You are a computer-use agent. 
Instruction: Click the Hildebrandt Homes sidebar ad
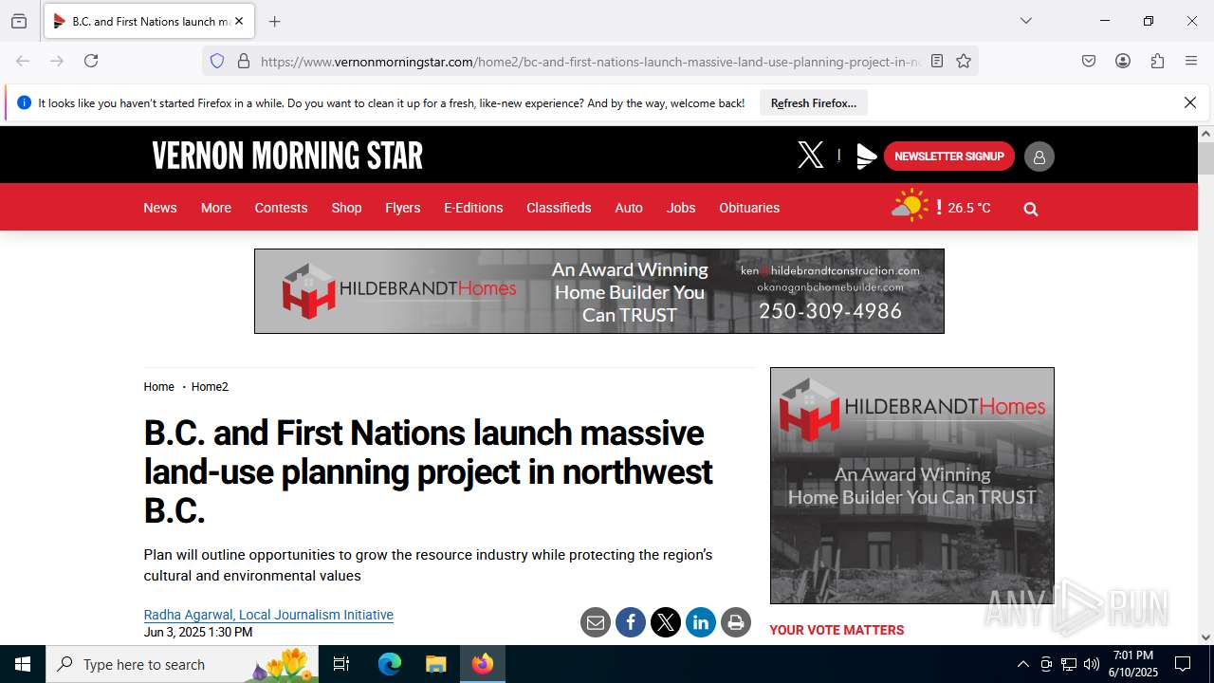(x=912, y=486)
